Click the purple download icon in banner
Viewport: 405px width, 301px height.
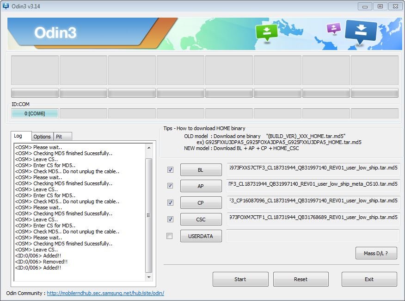coord(333,28)
